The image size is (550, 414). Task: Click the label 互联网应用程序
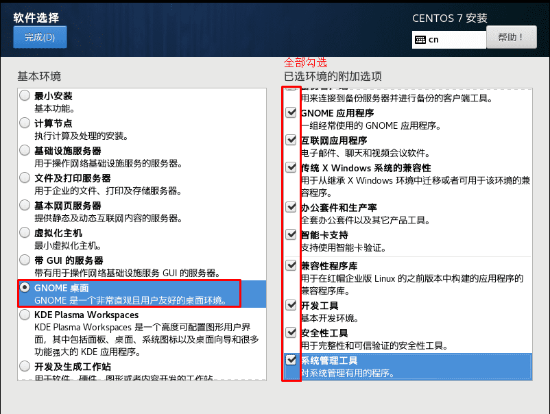(334, 141)
